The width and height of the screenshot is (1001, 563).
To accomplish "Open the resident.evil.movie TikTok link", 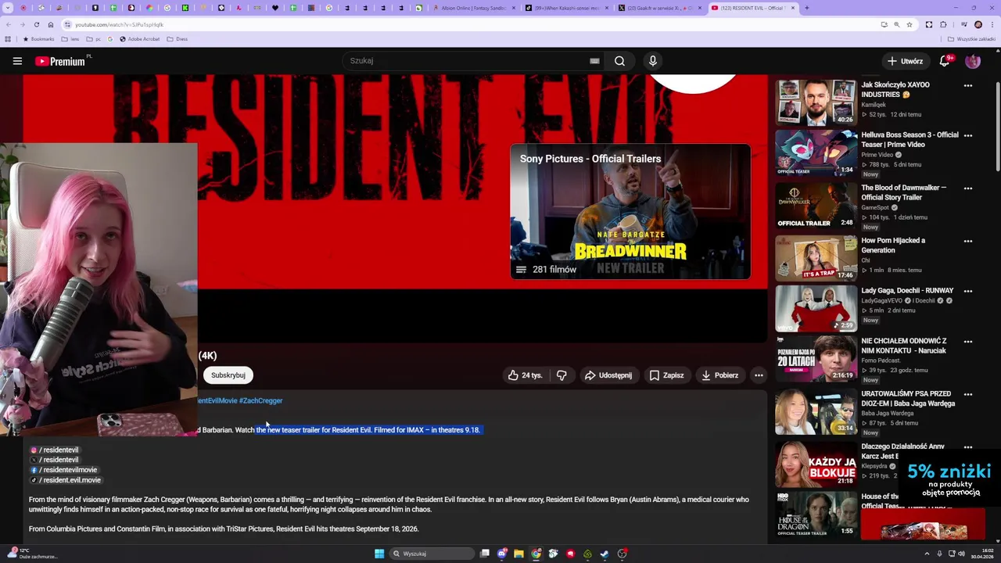I will [x=66, y=480].
